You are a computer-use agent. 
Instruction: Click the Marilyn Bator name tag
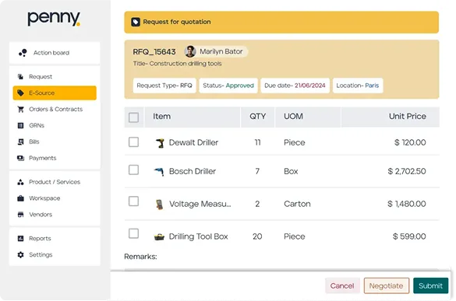tap(216, 51)
